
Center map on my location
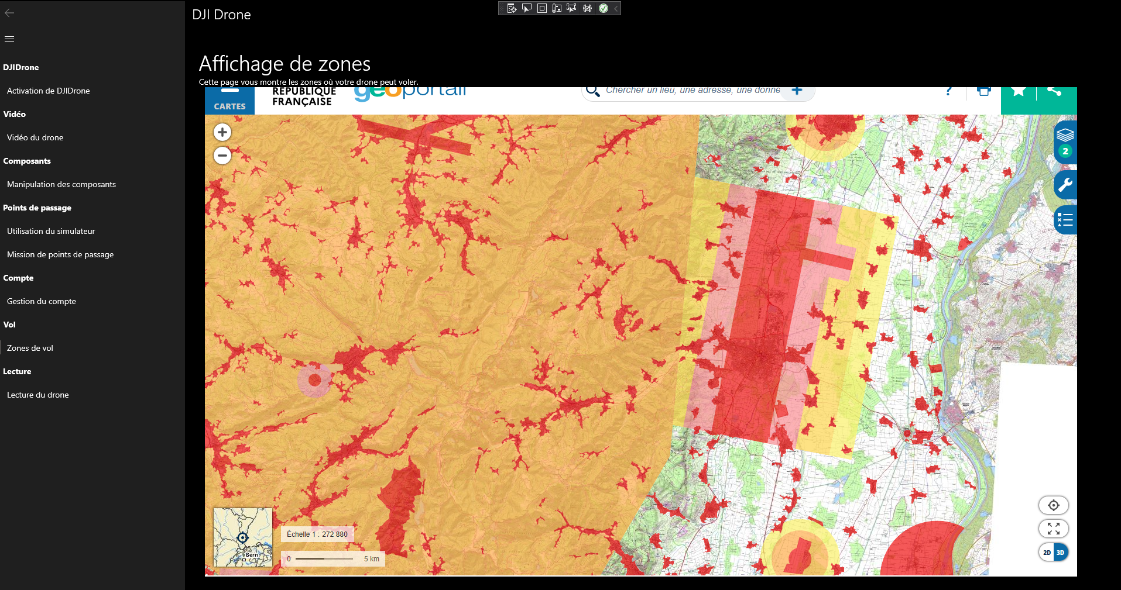(1053, 505)
